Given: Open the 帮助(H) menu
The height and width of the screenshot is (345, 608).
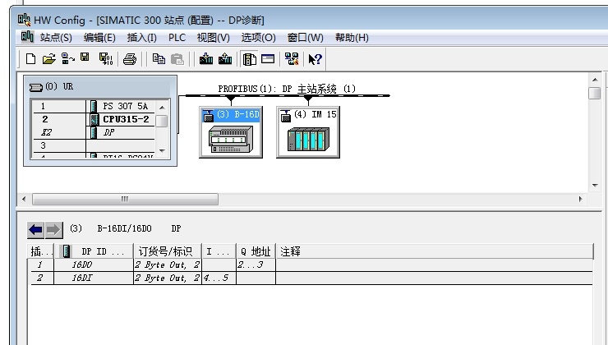Looking at the screenshot, I should [x=352, y=38].
